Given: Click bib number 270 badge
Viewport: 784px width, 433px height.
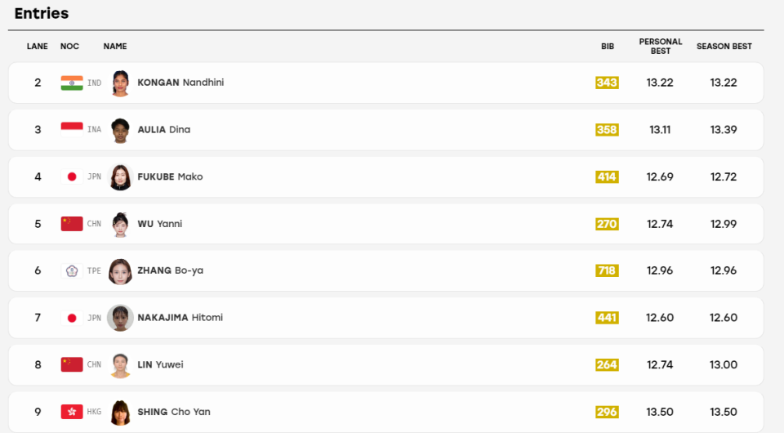Looking at the screenshot, I should [607, 224].
